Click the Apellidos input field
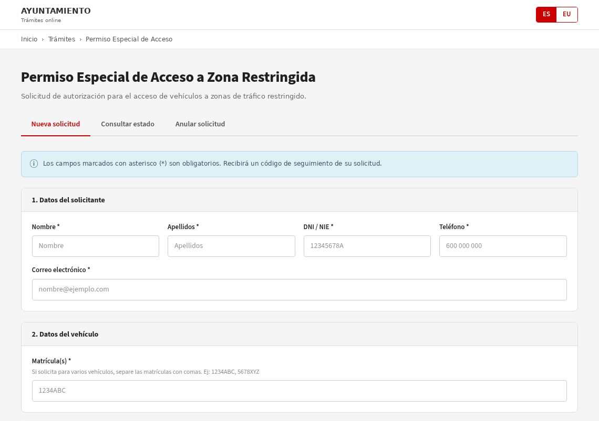 (231, 246)
